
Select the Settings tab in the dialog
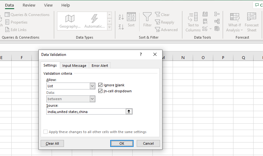click(50, 65)
